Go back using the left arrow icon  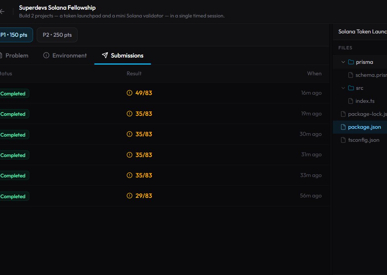(2, 12)
